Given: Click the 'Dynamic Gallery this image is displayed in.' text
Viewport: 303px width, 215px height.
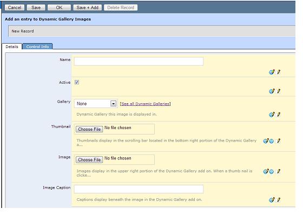Looking at the screenshot, I should pyautogui.click(x=116, y=115).
